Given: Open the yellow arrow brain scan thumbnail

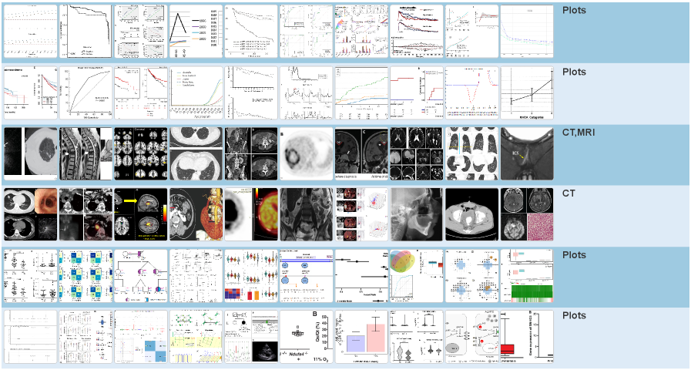Looking at the screenshot, I should [140, 214].
